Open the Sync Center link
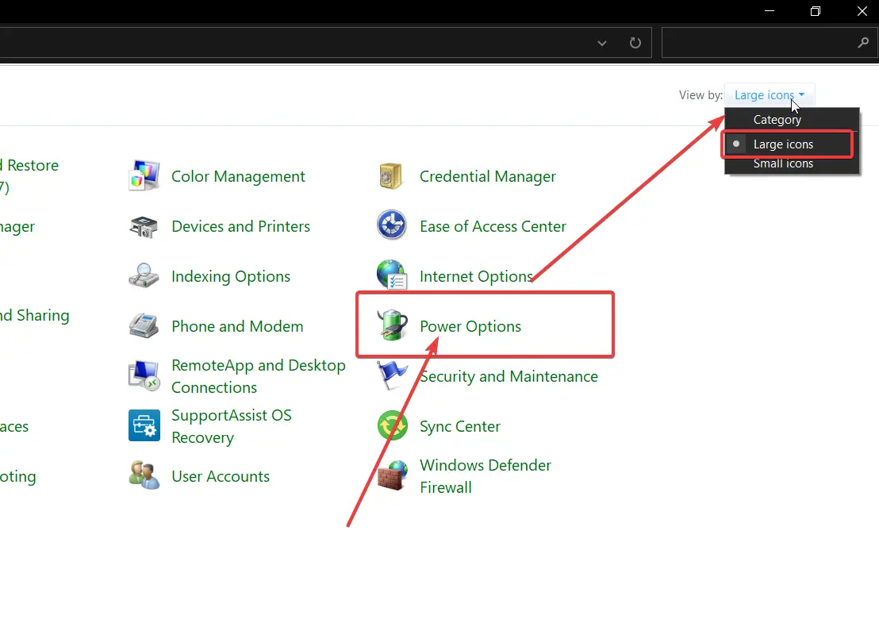This screenshot has width=879, height=619. coord(459,426)
